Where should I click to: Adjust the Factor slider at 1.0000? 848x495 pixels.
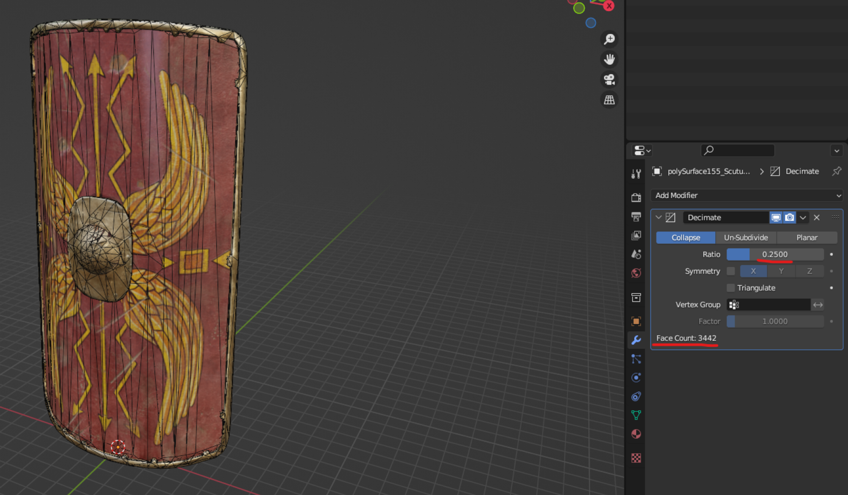775,321
